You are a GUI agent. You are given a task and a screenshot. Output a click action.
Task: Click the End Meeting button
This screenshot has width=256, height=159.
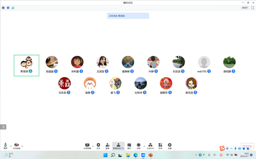pyautogui.click(x=247, y=146)
